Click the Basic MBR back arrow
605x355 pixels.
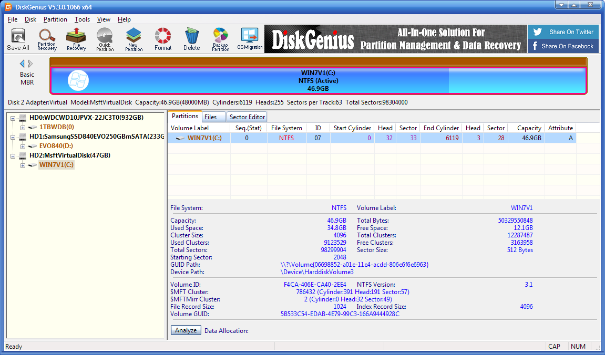pyautogui.click(x=22, y=64)
